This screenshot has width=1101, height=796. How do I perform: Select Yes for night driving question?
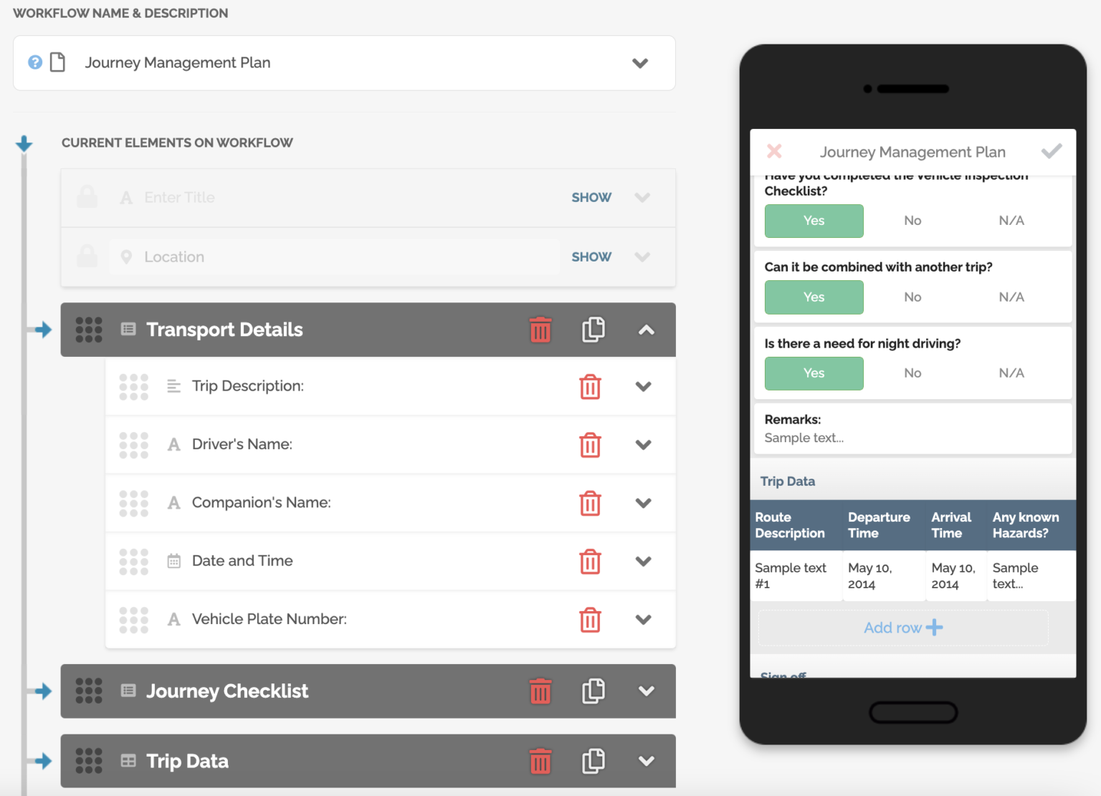point(814,373)
